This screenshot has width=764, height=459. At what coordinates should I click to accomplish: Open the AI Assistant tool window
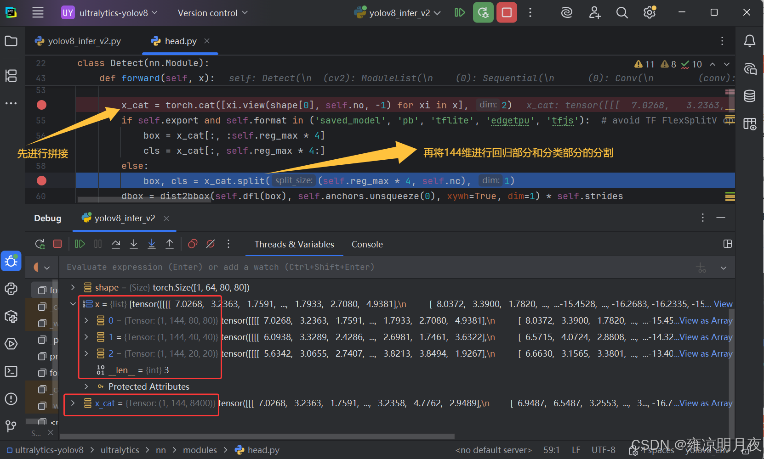coord(750,69)
